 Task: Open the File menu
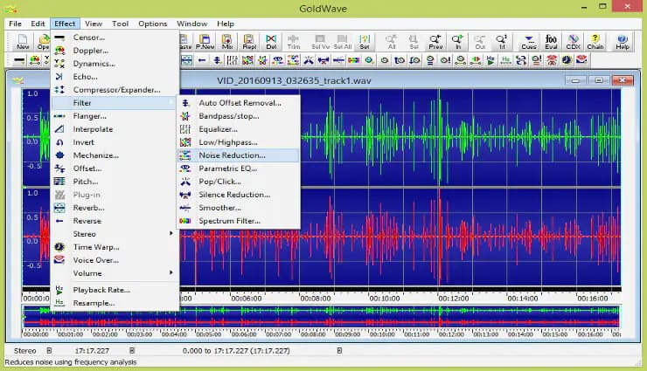(15, 24)
